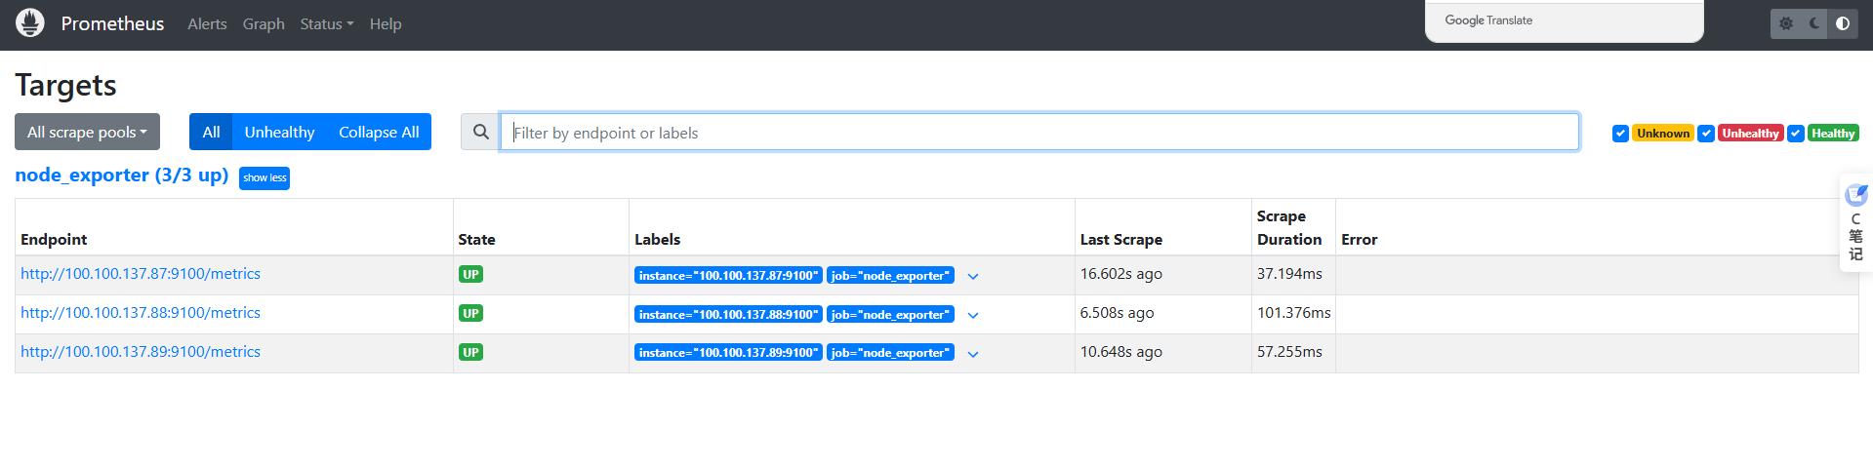
Task: Expand labels for 100.100.137.87 row
Action: 973,276
